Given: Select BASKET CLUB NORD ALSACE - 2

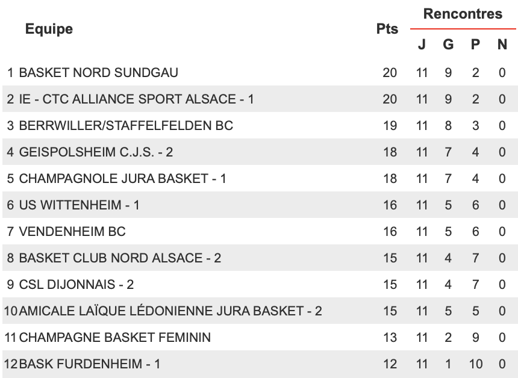Looking at the screenshot, I should click(x=120, y=258).
